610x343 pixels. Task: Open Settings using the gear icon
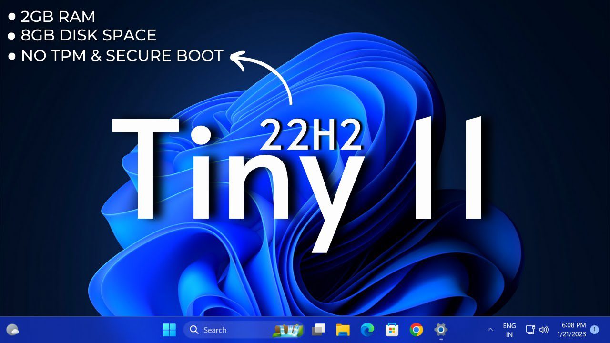point(441,329)
